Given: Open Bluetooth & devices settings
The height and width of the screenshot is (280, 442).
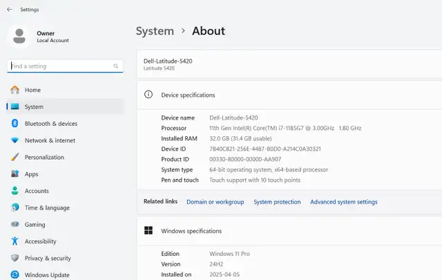Looking at the screenshot, I should [x=65, y=123].
